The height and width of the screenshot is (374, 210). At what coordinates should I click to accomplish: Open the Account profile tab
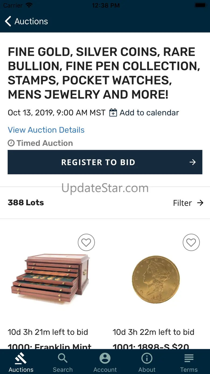pos(105,362)
